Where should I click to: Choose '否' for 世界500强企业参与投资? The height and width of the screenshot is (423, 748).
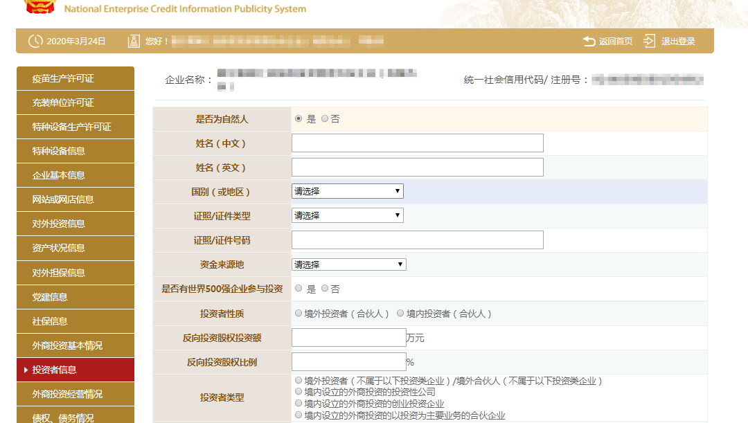pos(325,289)
